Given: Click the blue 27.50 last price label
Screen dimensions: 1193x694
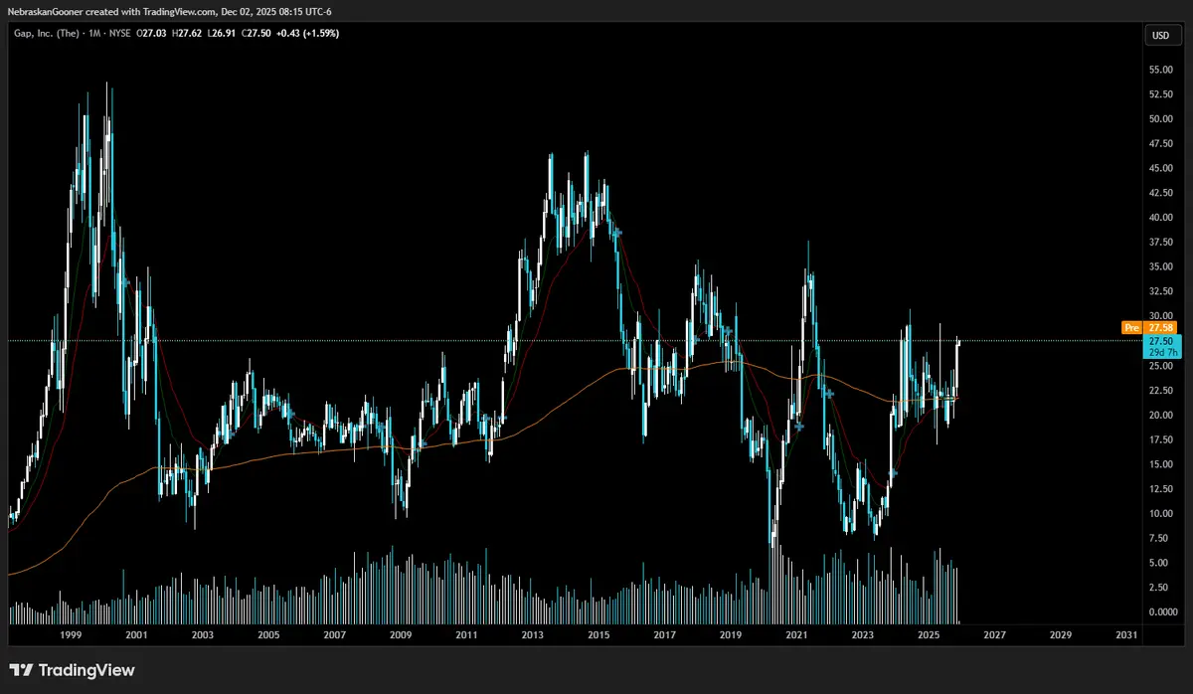Looking at the screenshot, I should click(1162, 340).
